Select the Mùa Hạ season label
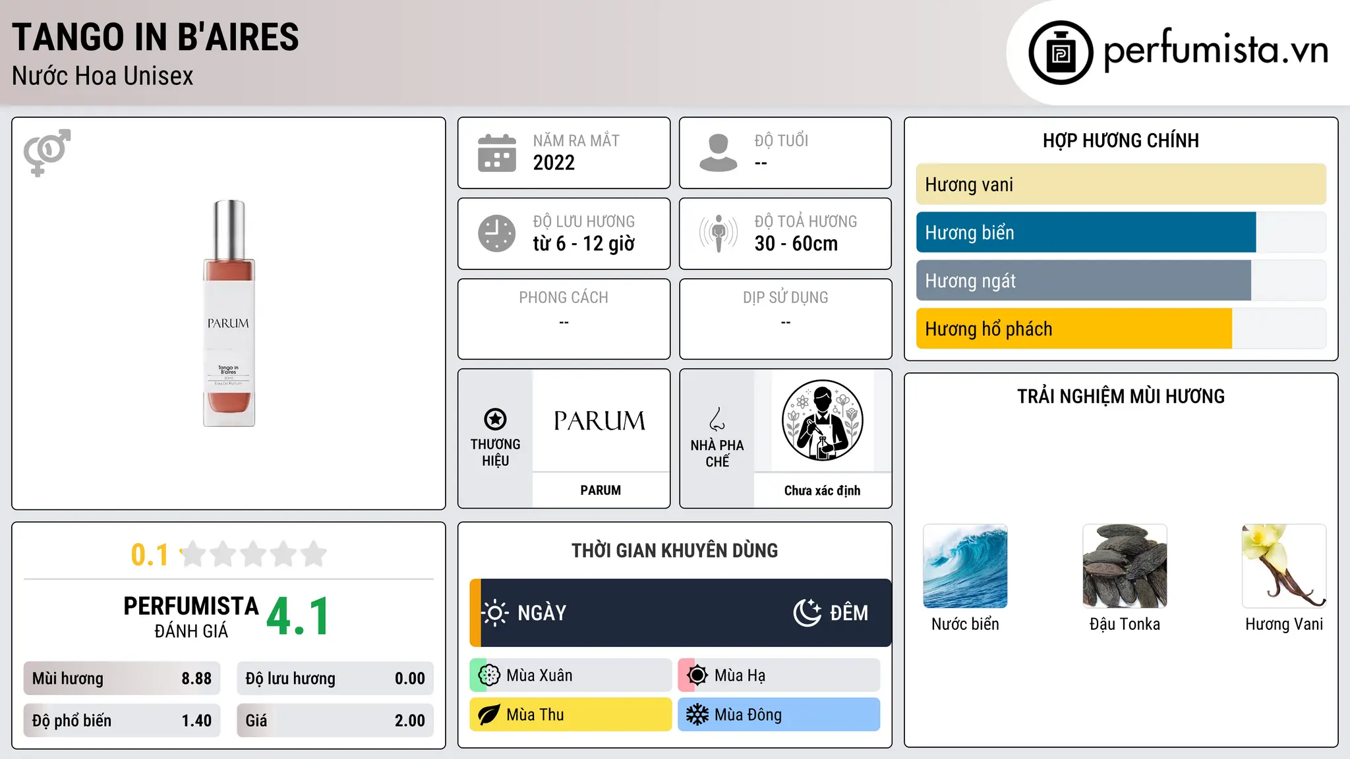The height and width of the screenshot is (759, 1350). pyautogui.click(x=740, y=675)
